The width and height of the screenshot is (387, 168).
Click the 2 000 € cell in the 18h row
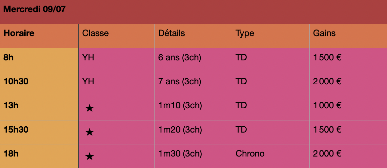pos(348,156)
